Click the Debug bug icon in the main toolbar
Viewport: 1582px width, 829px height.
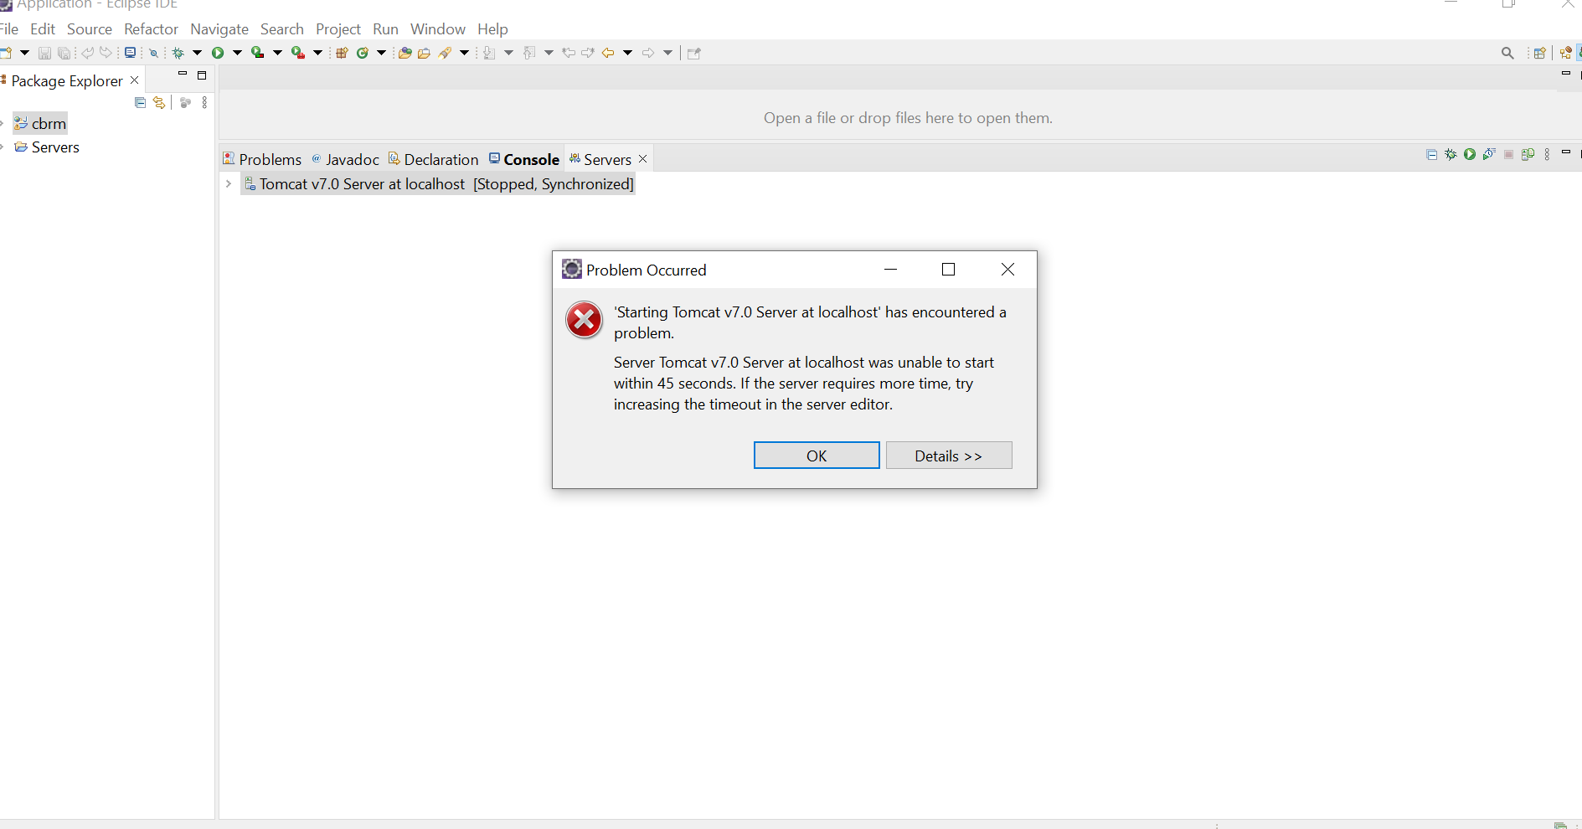coord(178,53)
